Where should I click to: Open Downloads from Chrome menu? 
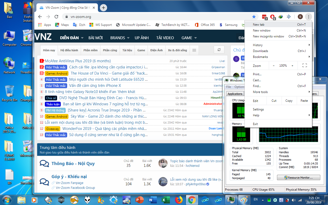pos(278,51)
